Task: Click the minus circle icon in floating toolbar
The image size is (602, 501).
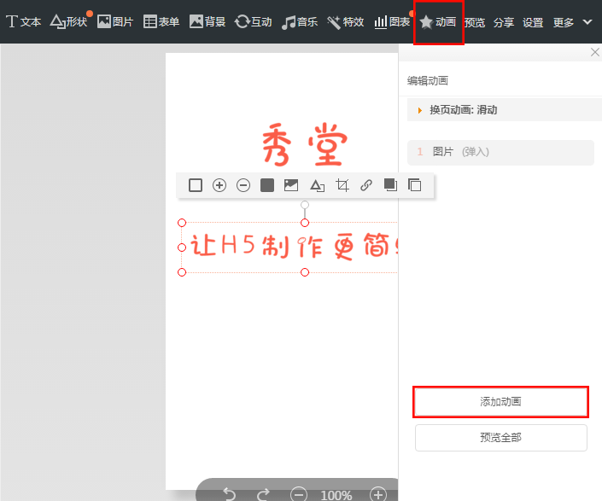Action: [x=243, y=185]
